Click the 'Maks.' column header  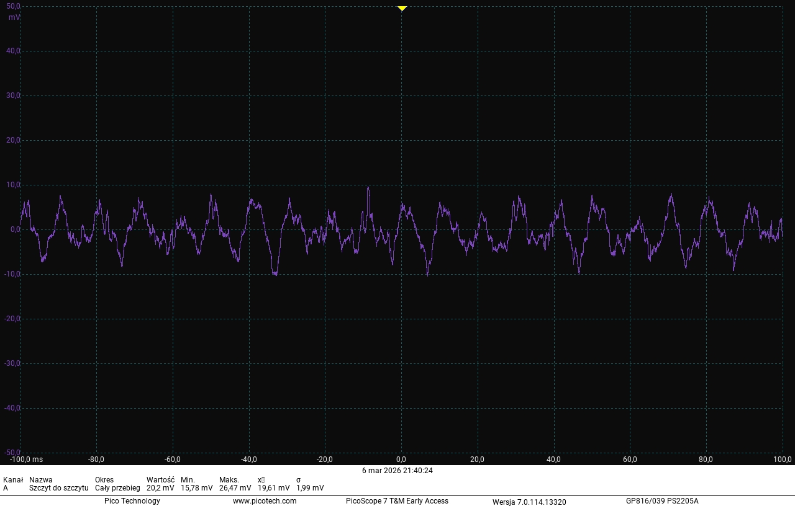click(229, 480)
